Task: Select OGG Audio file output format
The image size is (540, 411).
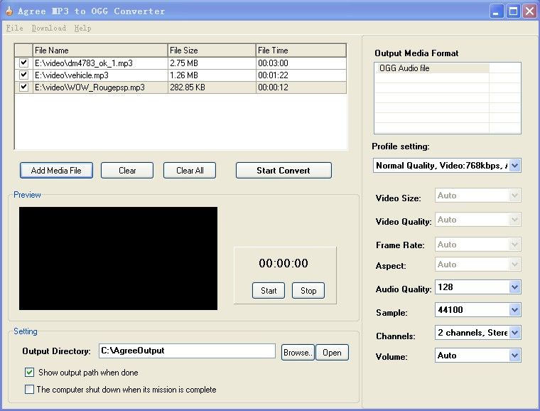Action: pos(432,68)
